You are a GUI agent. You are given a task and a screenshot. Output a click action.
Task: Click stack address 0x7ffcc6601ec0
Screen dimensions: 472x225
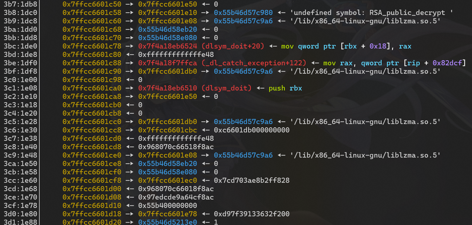coord(168,180)
